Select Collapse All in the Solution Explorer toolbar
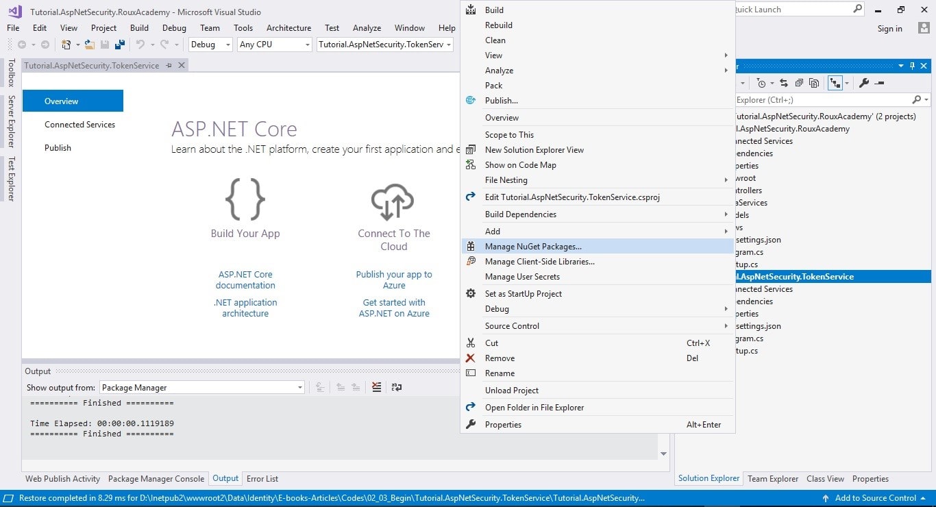The width and height of the screenshot is (936, 507). 799,82
